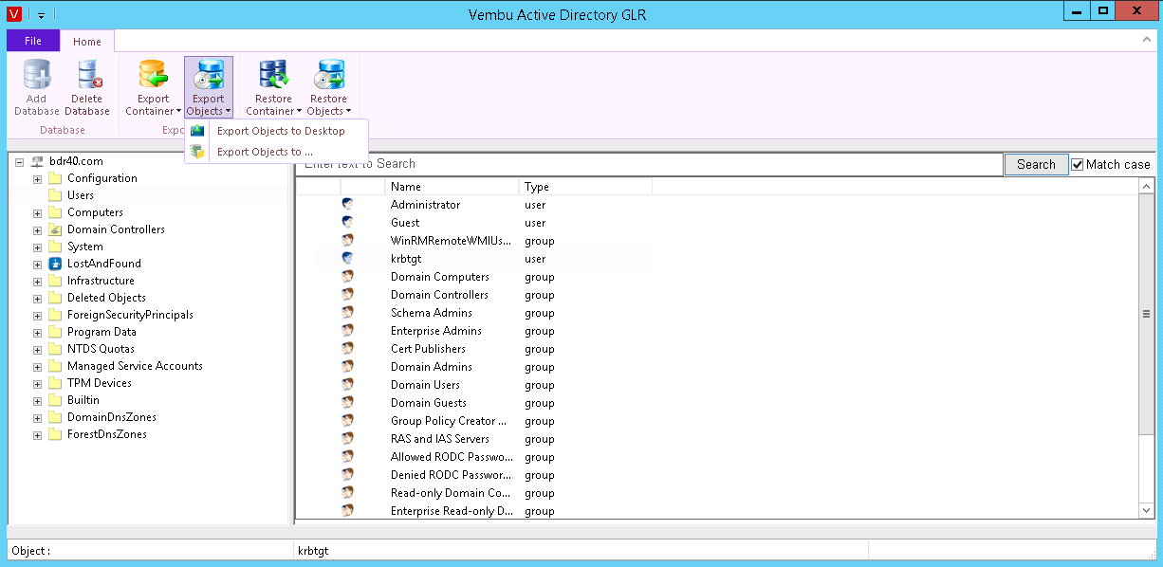Screen dimensions: 1163x567
Task: Click the Users folder icon in tree
Action: [x=55, y=195]
